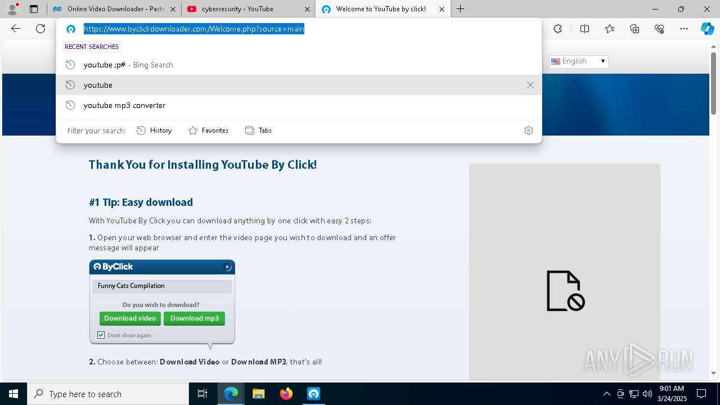Open the English language dropdown

pyautogui.click(x=578, y=61)
